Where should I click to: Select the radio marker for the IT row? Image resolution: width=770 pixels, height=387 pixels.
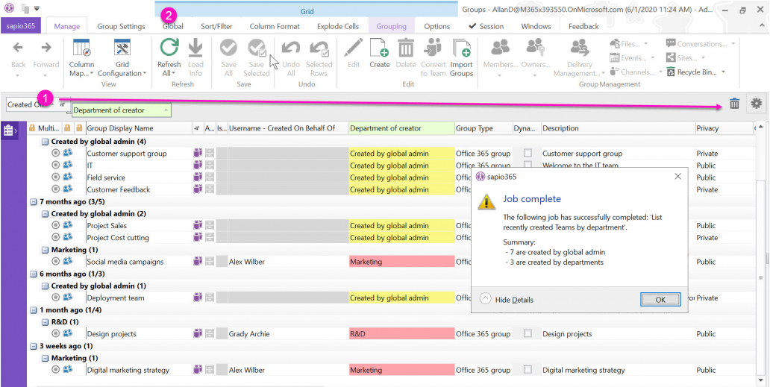point(55,166)
